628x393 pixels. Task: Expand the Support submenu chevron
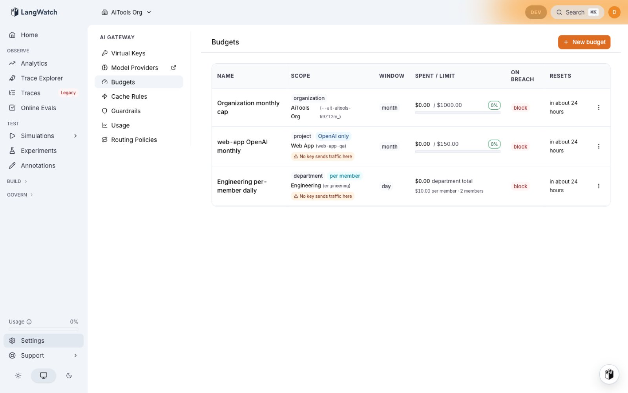(75, 356)
